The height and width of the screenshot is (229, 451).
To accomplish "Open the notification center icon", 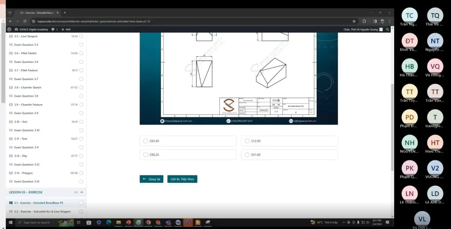I will pyautogui.click(x=388, y=222).
